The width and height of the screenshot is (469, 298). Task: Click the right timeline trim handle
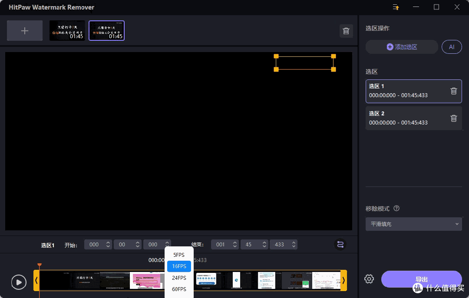point(343,280)
